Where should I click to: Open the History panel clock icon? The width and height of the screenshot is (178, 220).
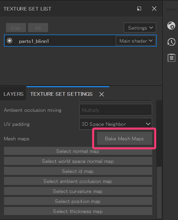[x=171, y=42]
